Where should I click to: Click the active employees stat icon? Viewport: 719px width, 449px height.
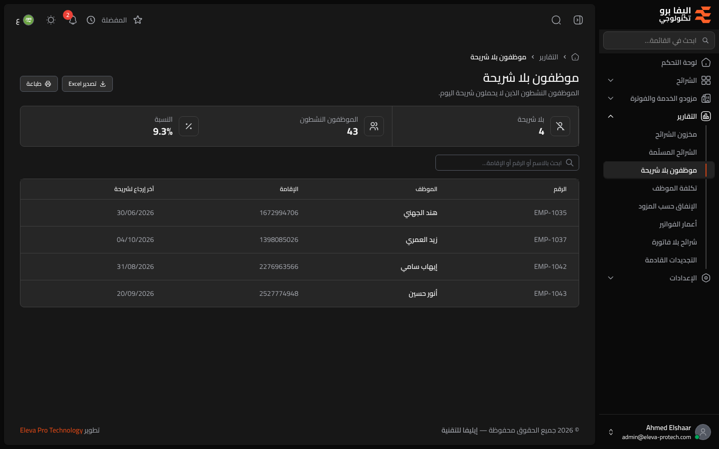click(374, 126)
